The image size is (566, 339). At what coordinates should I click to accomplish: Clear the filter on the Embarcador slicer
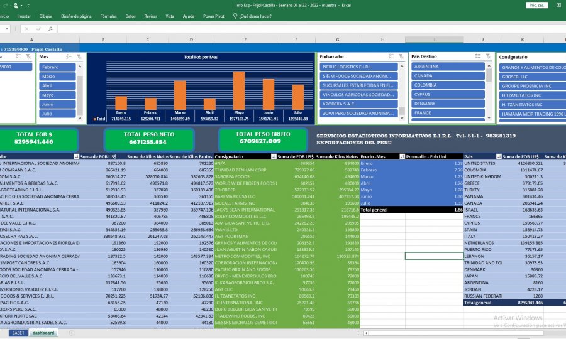[x=401, y=56]
